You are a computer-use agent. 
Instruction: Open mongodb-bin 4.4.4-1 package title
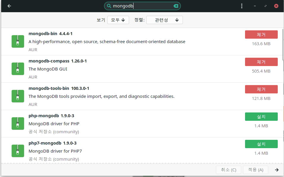pyautogui.click(x=50, y=34)
